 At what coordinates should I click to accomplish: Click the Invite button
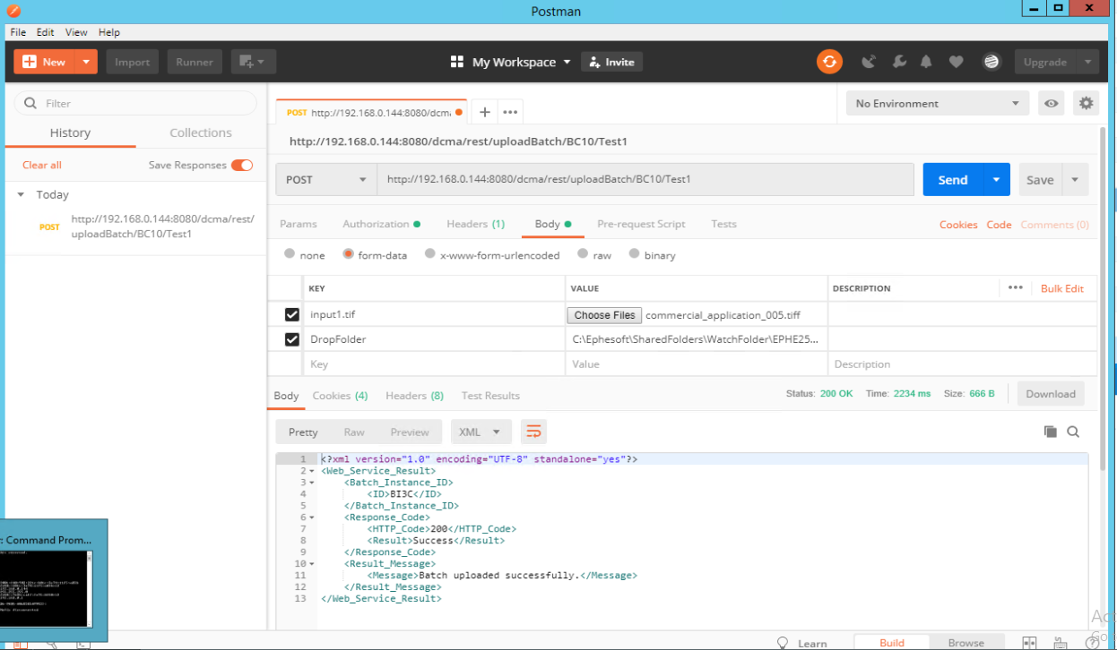click(612, 62)
